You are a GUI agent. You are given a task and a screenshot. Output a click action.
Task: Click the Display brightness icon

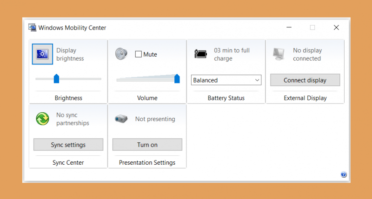pyautogui.click(x=42, y=54)
